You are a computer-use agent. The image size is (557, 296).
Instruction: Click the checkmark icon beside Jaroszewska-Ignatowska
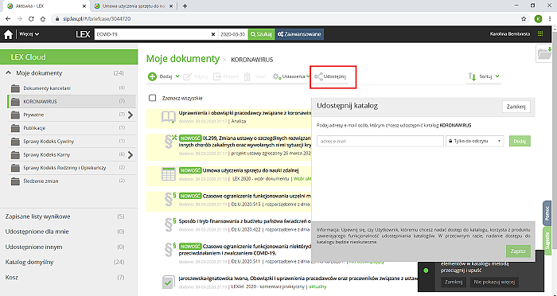click(168, 282)
